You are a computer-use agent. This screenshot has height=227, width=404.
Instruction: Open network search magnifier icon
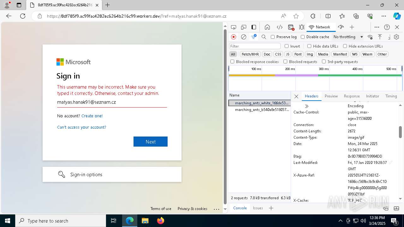tap(264, 37)
